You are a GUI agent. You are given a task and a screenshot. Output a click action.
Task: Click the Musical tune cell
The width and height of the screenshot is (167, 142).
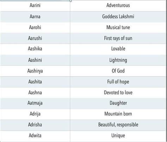click(118, 27)
